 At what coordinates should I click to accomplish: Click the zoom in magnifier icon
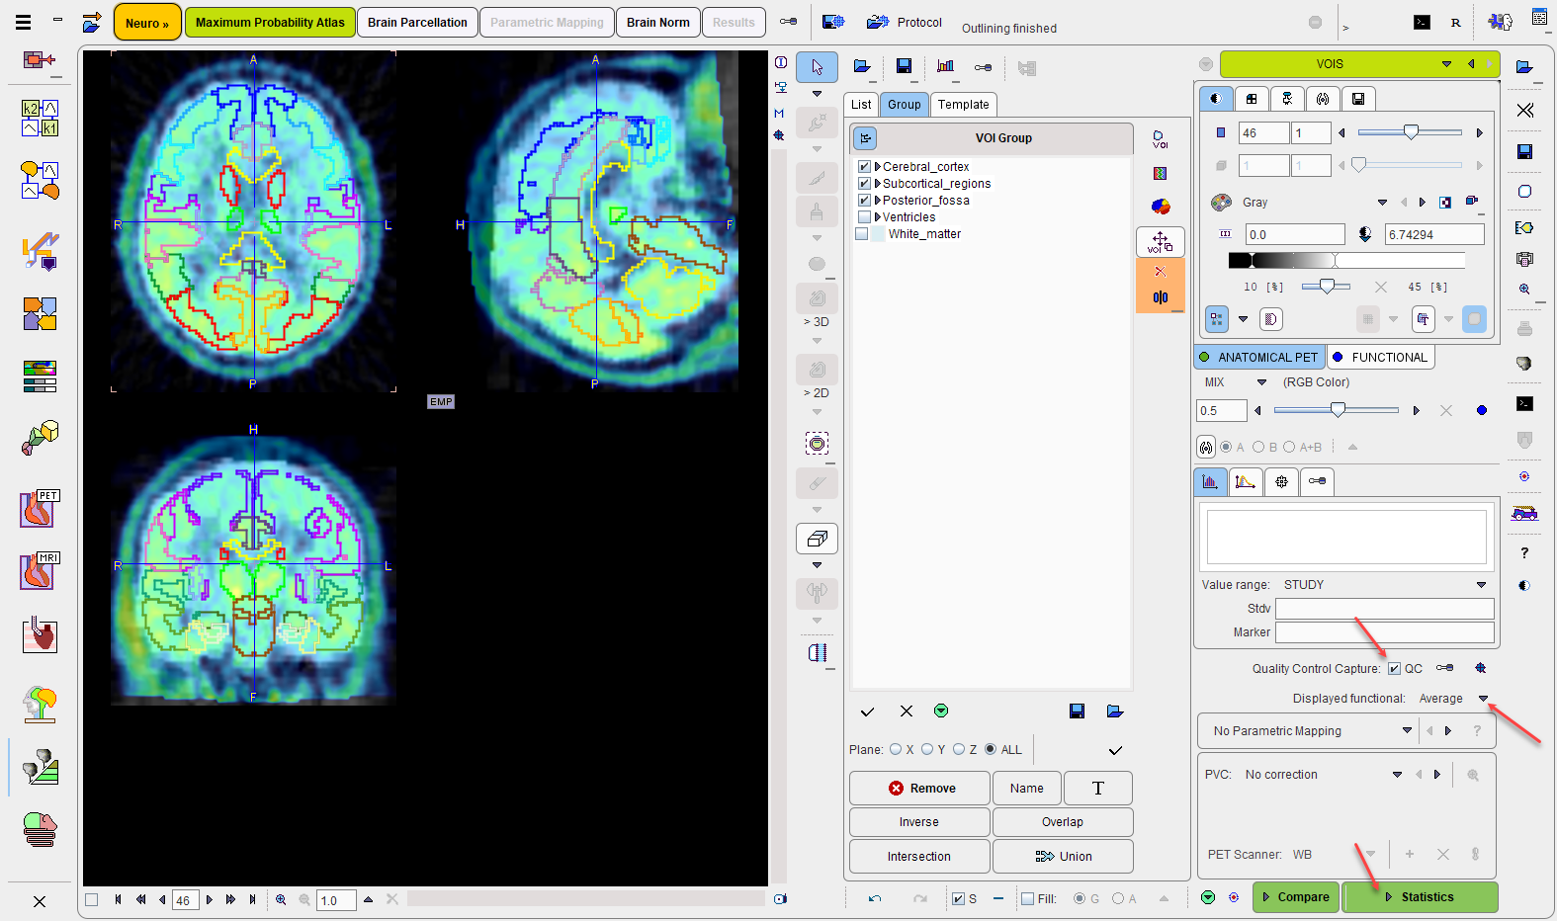click(281, 899)
